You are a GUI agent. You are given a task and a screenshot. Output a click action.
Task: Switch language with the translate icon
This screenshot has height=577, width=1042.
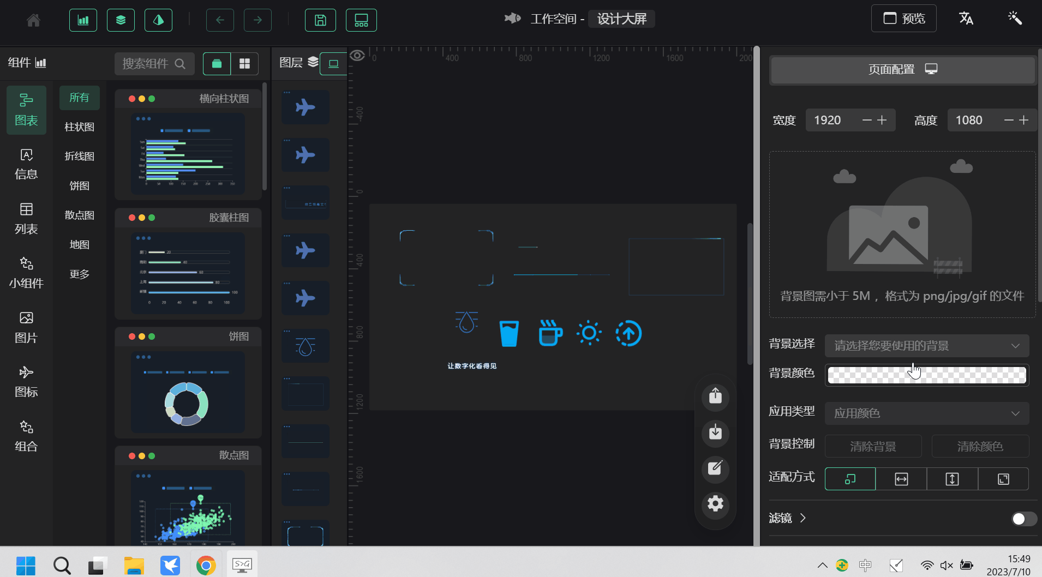(x=966, y=19)
